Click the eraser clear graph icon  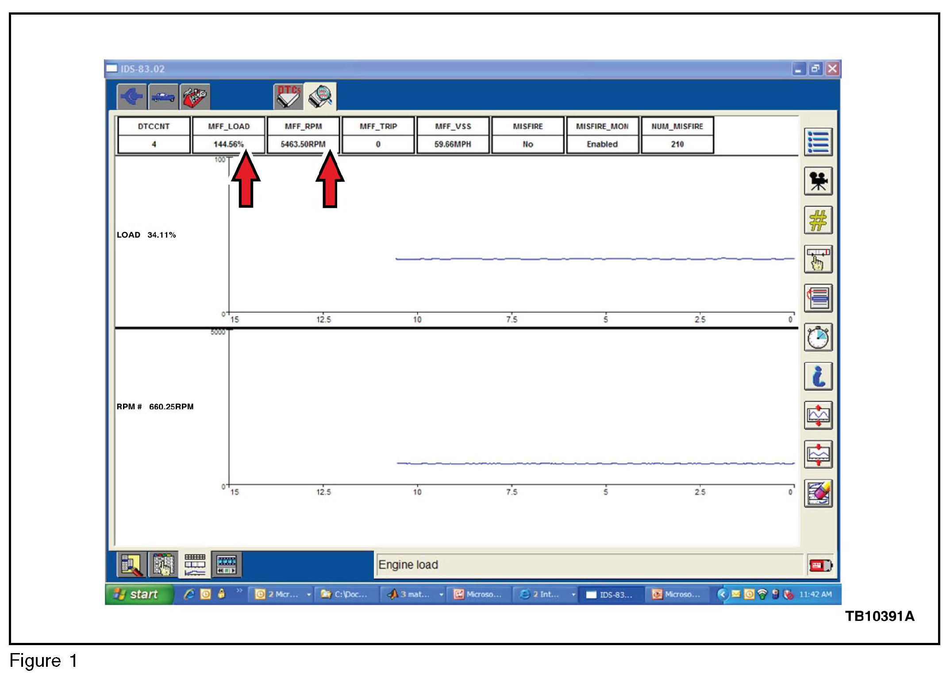pos(818,494)
